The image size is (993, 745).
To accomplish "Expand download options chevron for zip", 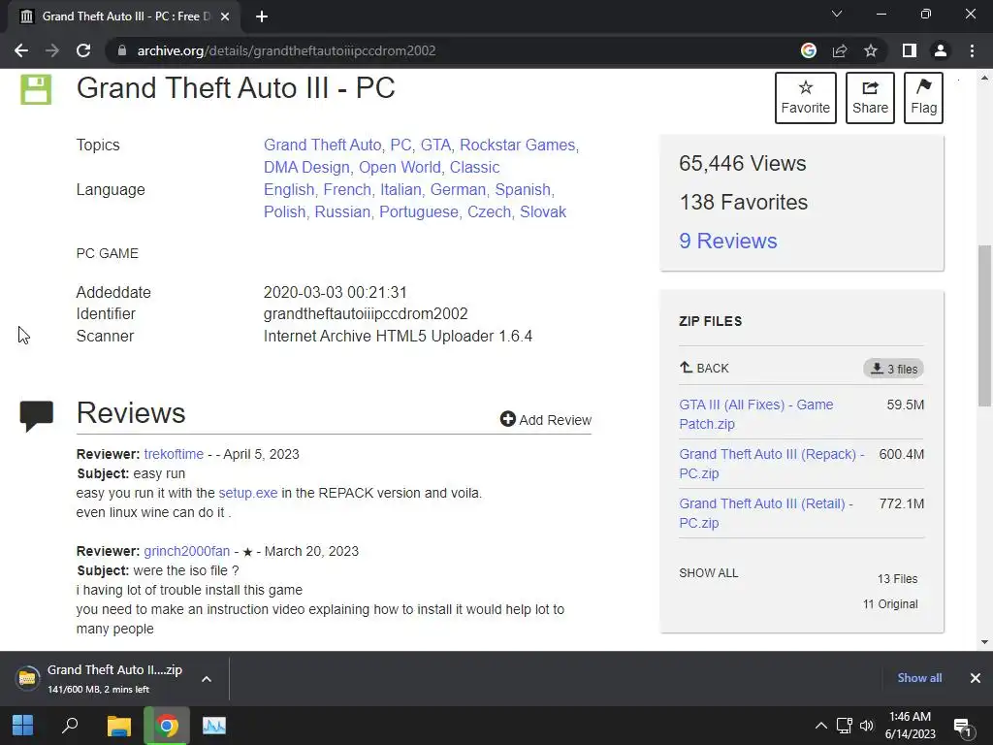I will 207,678.
